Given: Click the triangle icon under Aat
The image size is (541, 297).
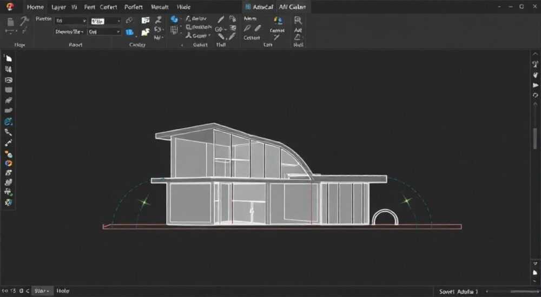Looking at the screenshot, I should [x=298, y=37].
